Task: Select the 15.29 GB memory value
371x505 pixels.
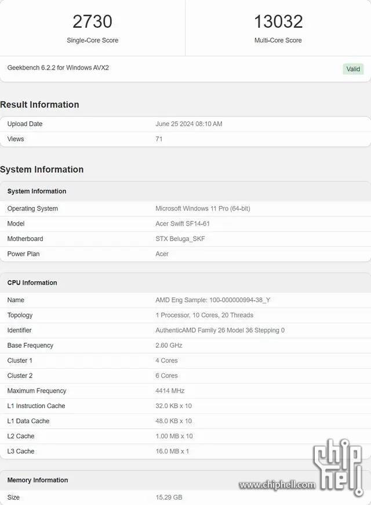Action: pos(169,497)
